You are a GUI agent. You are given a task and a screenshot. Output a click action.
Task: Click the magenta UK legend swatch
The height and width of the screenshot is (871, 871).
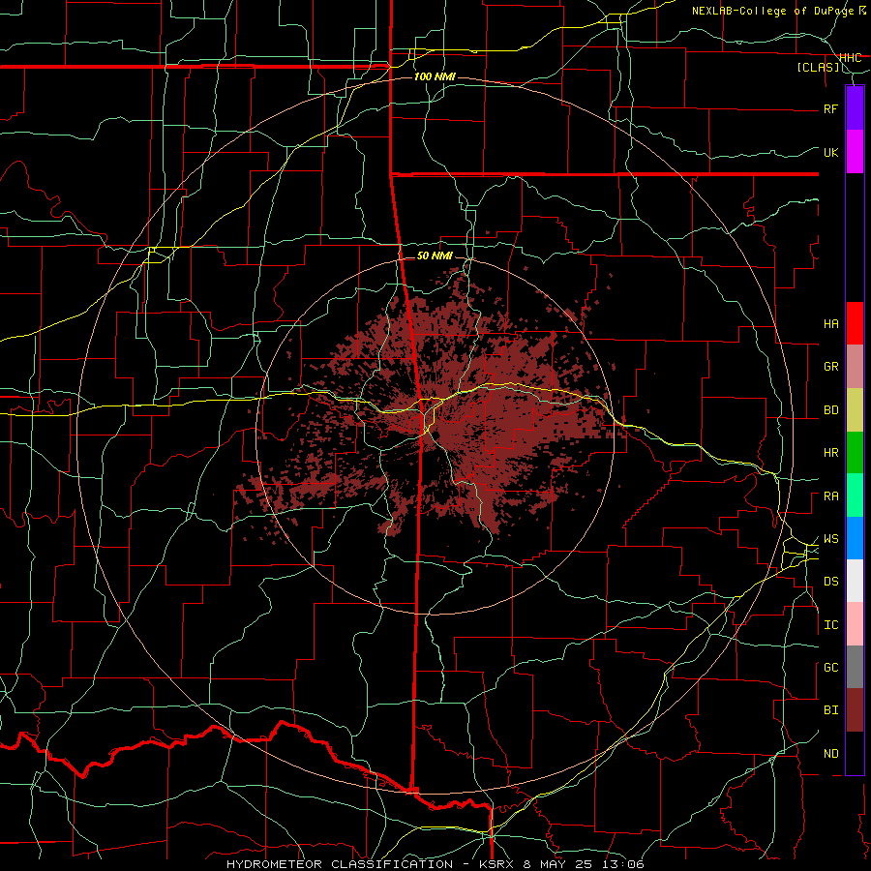pos(855,152)
